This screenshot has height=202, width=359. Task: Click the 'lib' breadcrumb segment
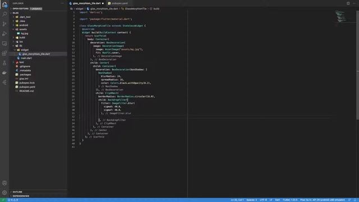click(x=71, y=9)
